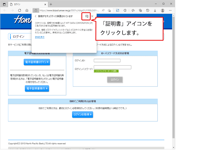Go to browser home page icon

coord(27,10)
